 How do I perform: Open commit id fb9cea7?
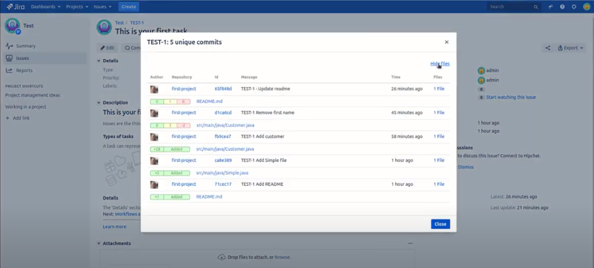coord(223,136)
